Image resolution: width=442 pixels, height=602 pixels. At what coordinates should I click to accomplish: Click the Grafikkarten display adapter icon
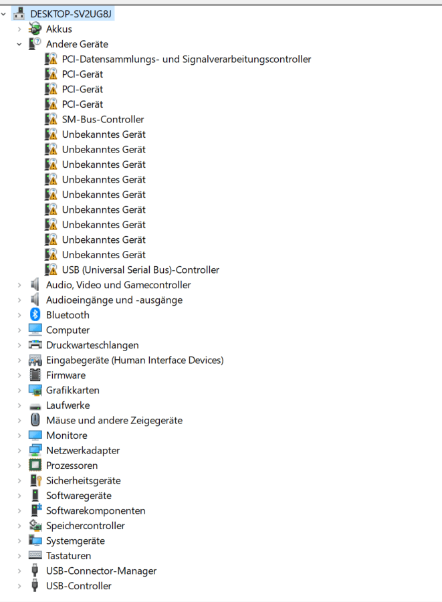tap(35, 390)
